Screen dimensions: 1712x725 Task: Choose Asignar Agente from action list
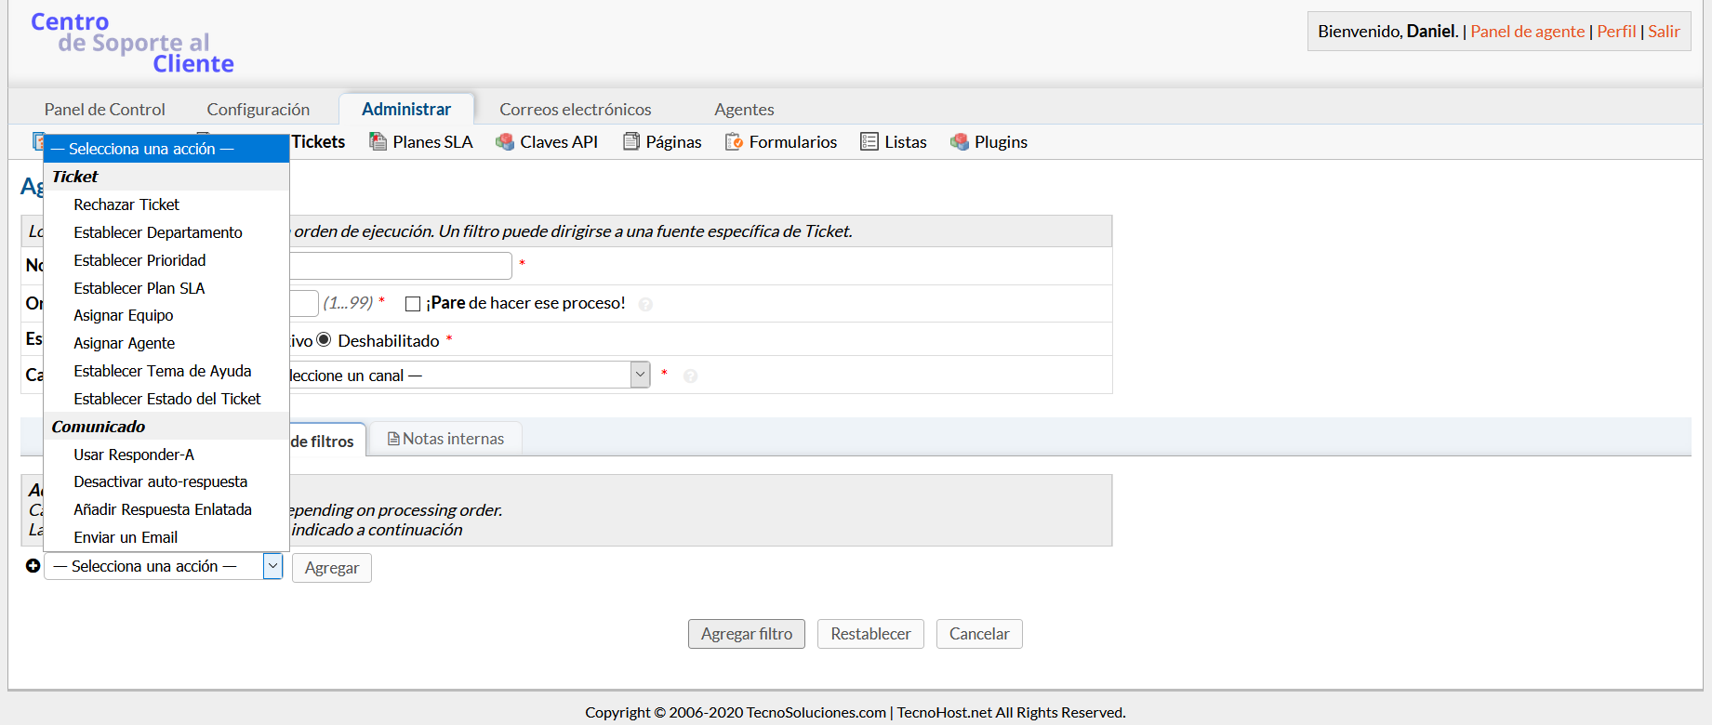point(124,343)
